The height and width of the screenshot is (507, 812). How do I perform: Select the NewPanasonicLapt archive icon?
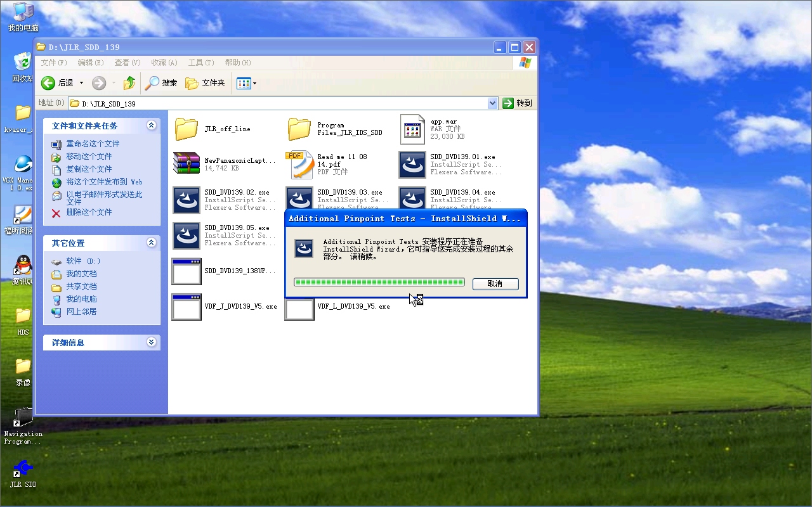coord(187,164)
